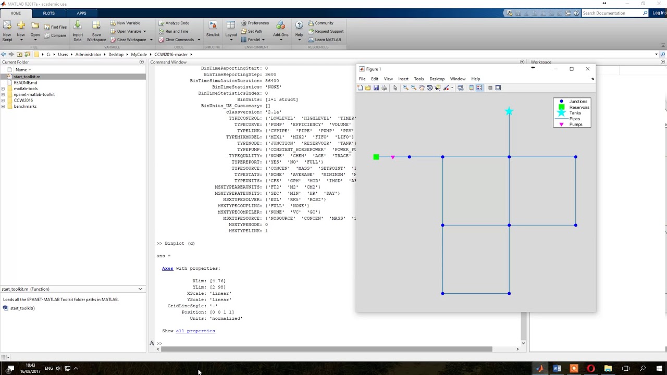The width and height of the screenshot is (667, 375).
Task: Select Zoom Out tool in Figure 1
Action: (x=414, y=87)
